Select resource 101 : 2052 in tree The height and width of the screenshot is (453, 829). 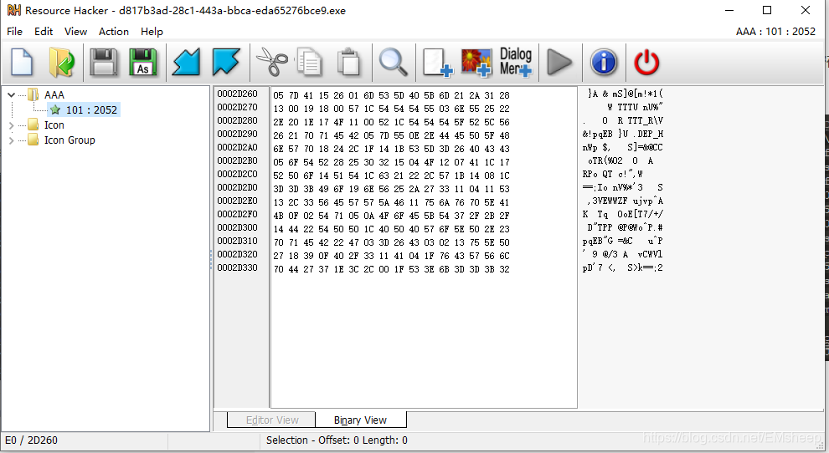(x=91, y=109)
